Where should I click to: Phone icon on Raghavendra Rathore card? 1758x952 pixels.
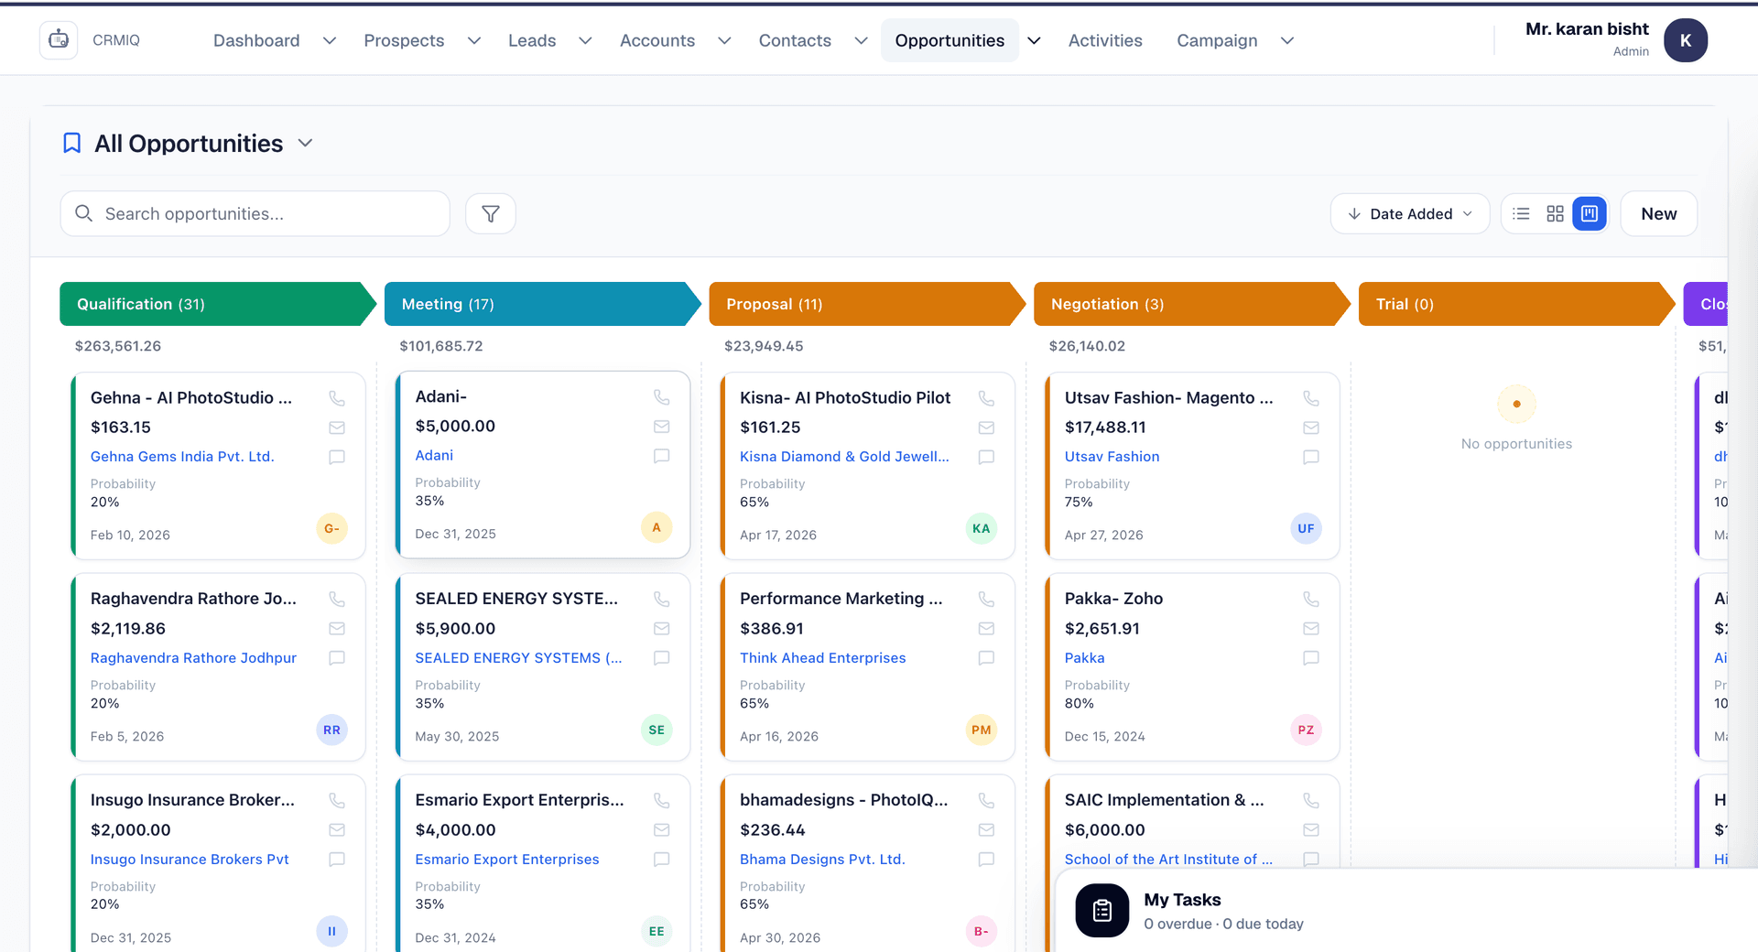[x=337, y=599]
